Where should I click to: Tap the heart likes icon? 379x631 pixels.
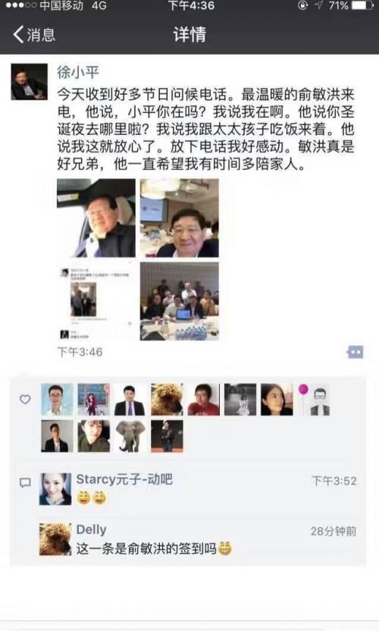25,399
